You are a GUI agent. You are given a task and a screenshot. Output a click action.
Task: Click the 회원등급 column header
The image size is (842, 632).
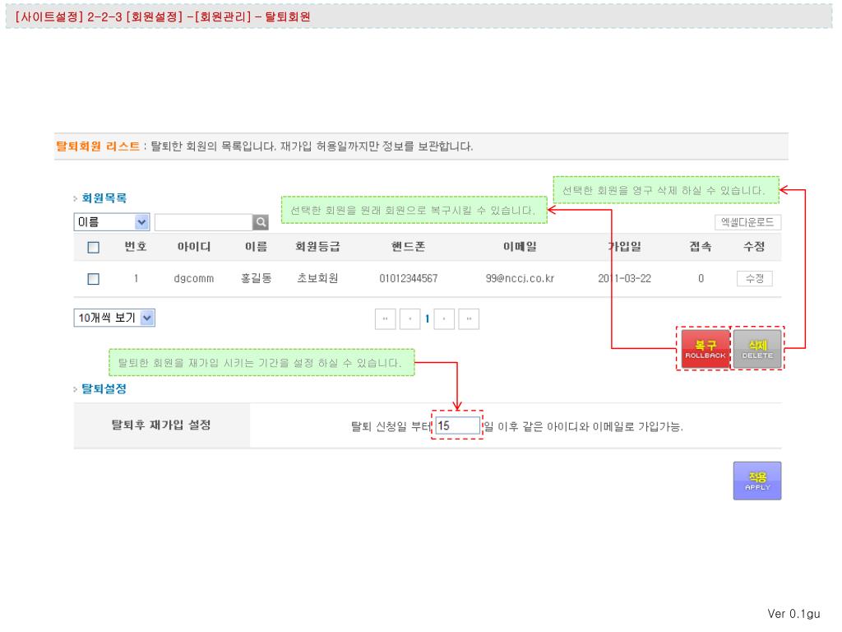(317, 247)
